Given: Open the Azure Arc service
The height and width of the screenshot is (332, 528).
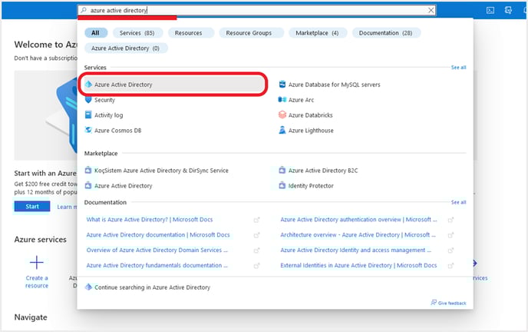Looking at the screenshot, I should [301, 100].
